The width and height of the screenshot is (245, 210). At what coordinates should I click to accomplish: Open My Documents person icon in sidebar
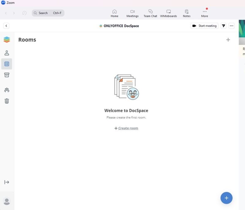7,52
